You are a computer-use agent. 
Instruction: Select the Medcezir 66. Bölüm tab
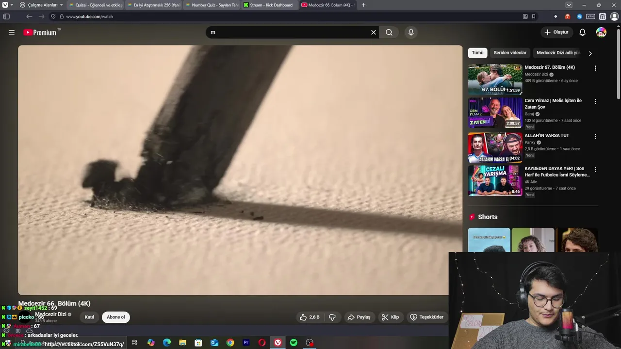click(x=327, y=5)
